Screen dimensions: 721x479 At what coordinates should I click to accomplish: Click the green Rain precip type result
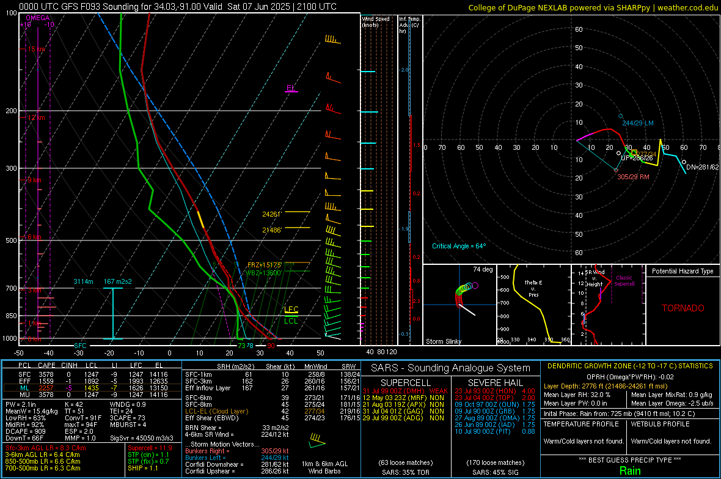point(630,470)
